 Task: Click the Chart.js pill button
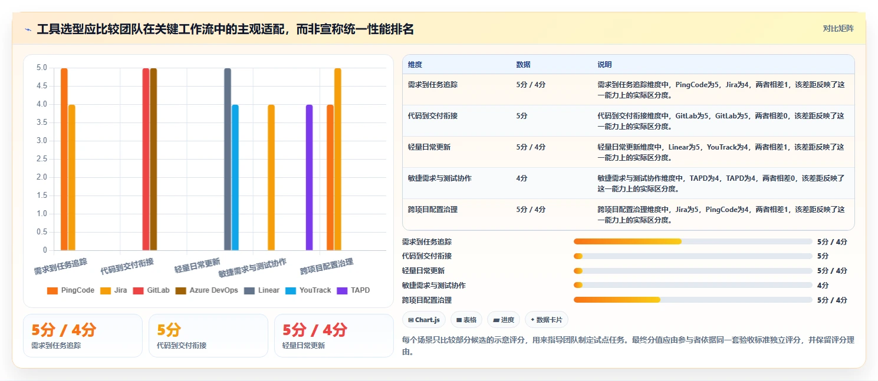click(424, 320)
